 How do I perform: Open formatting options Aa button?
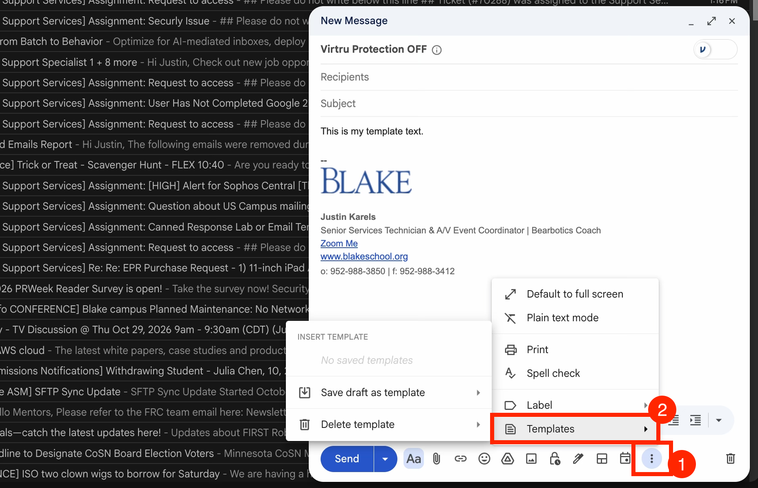coord(413,459)
